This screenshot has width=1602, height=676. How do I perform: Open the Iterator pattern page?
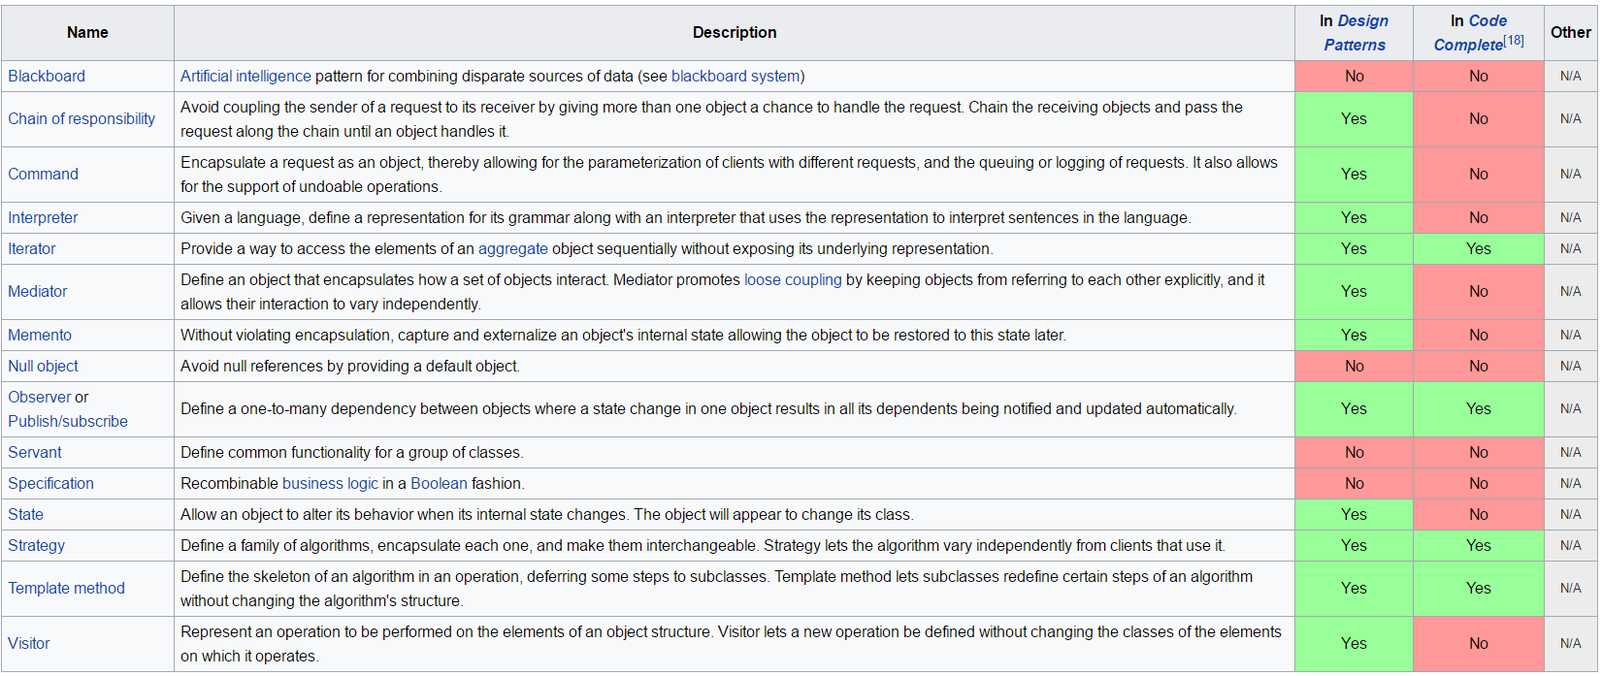pyautogui.click(x=32, y=248)
